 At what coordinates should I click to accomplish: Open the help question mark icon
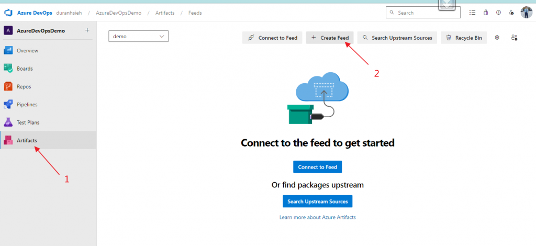(x=498, y=13)
